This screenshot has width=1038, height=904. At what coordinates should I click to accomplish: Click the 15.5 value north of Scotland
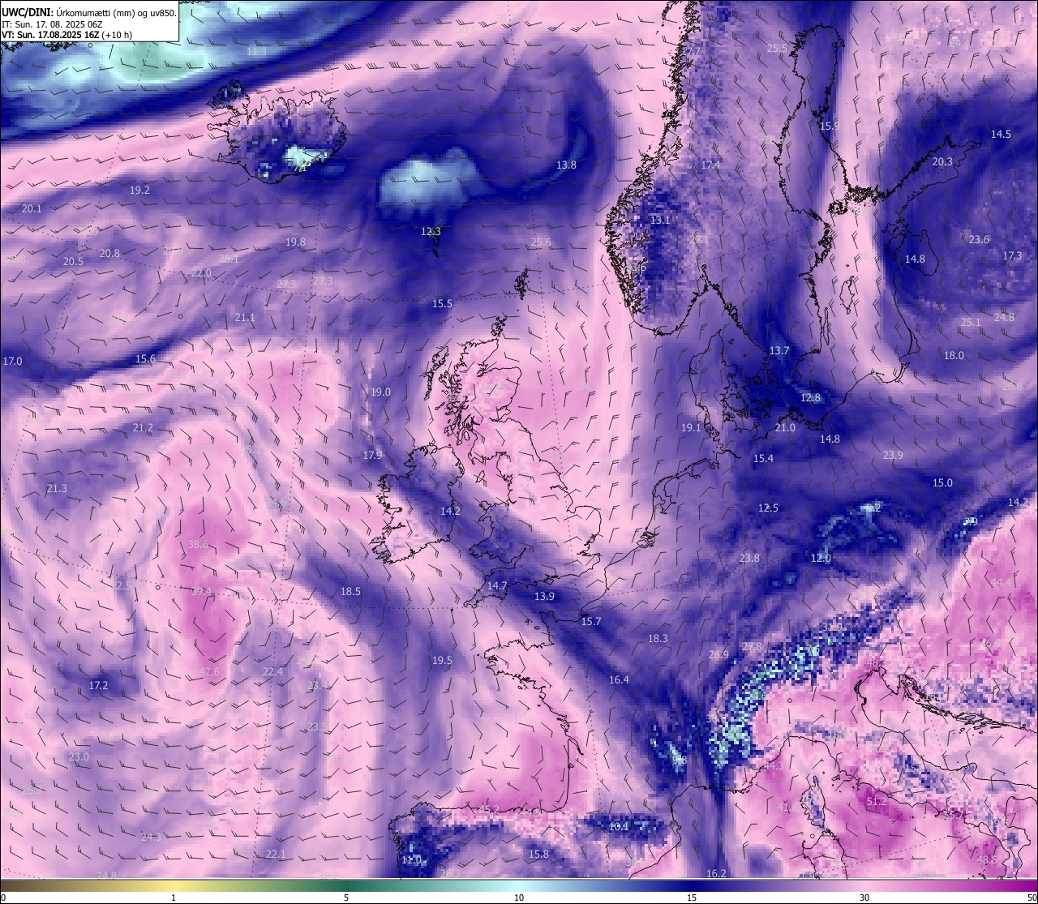(442, 303)
